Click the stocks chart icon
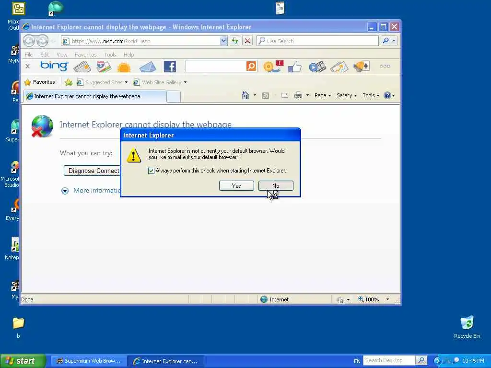This screenshot has width=491, height=368. click(x=339, y=67)
